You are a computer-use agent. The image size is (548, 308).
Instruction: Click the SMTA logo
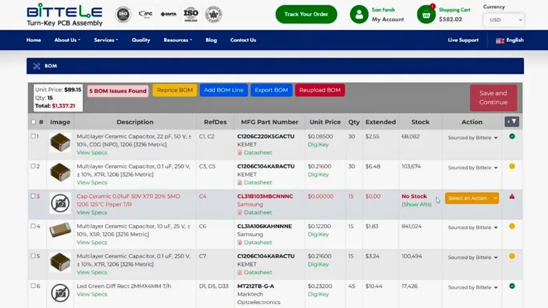[169, 14]
